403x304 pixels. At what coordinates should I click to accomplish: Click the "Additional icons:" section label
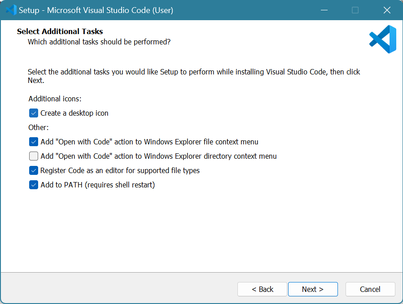pos(55,99)
